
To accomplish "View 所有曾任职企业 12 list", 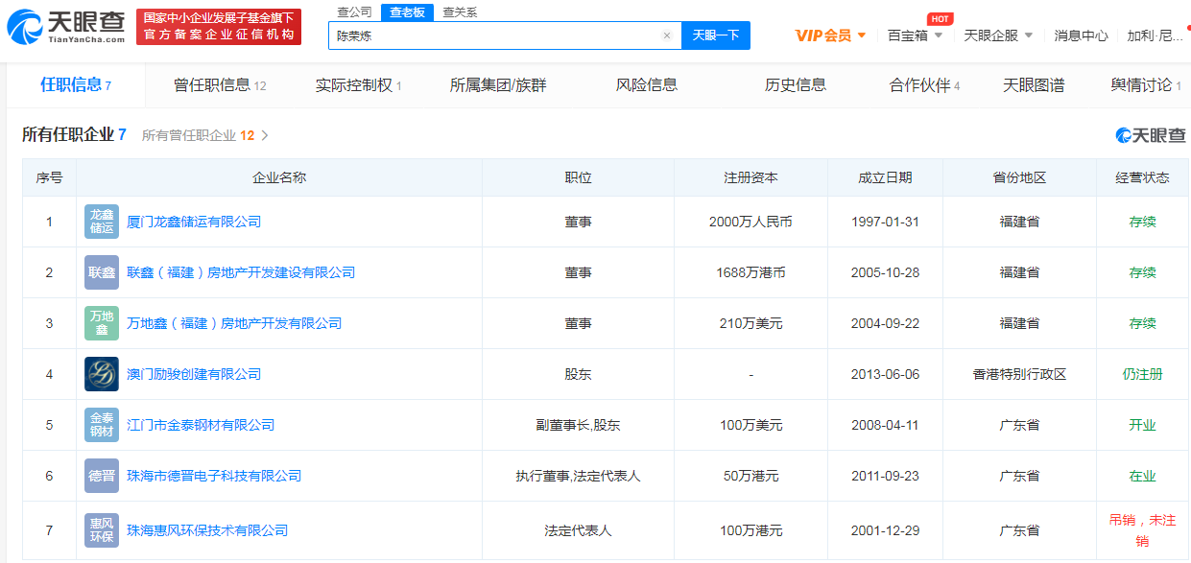I will pos(205,135).
